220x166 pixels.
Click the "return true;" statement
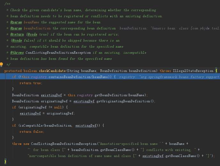click(x=31, y=83)
